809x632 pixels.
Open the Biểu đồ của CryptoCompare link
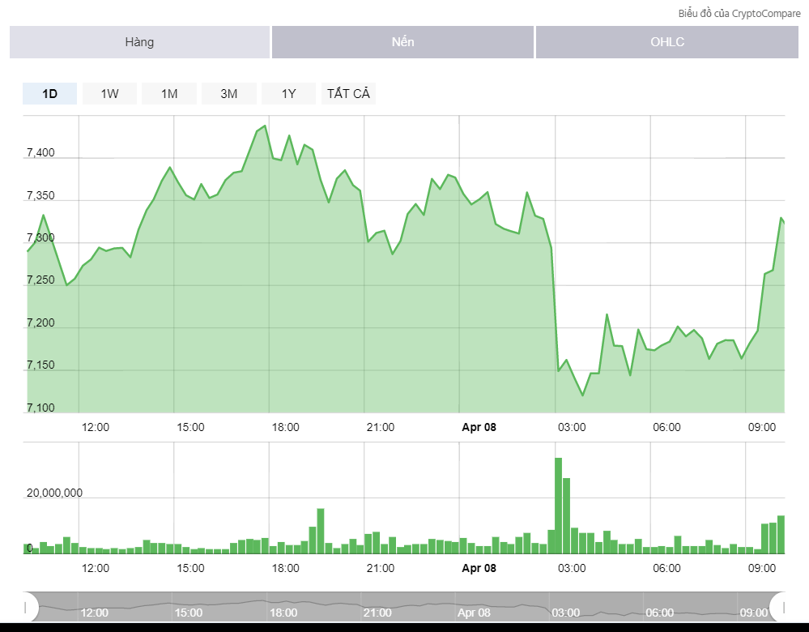[x=739, y=14]
